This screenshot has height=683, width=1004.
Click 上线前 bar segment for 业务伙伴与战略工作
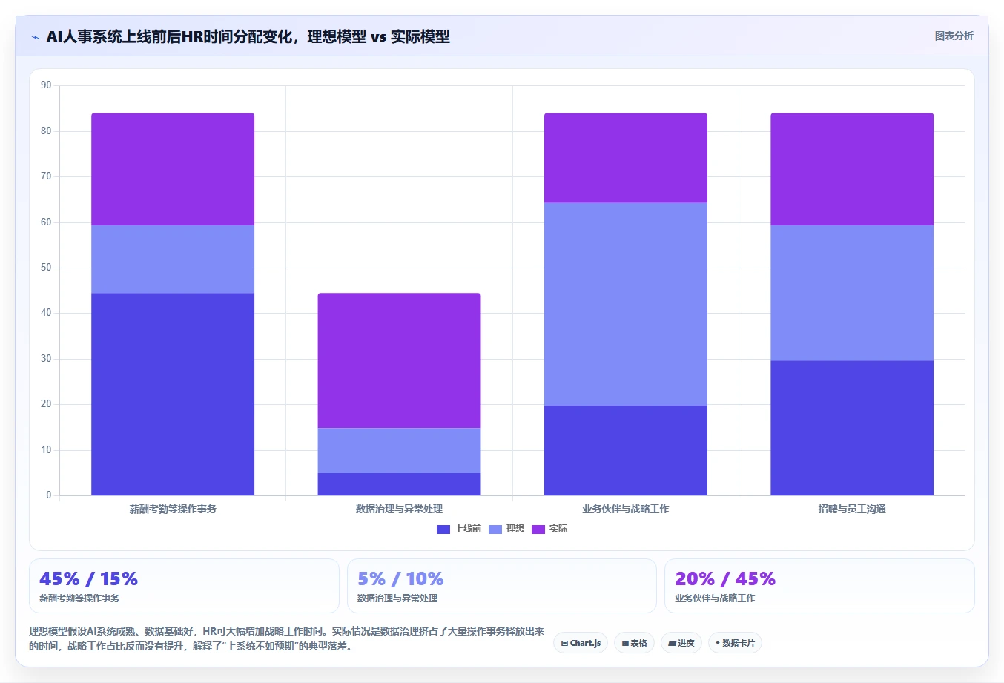pyautogui.click(x=626, y=450)
